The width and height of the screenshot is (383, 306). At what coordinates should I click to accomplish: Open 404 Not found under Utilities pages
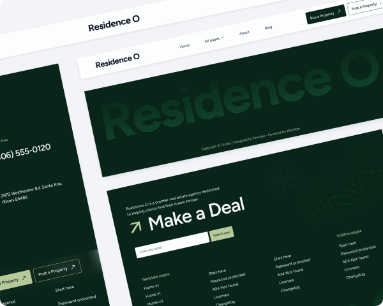tap(356, 259)
